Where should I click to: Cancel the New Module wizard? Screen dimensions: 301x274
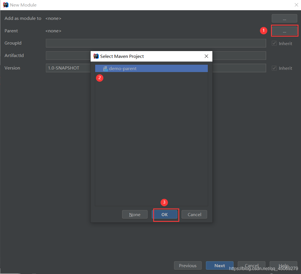251,265
